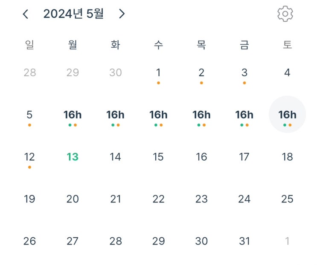The image size is (317, 265).
Task: Select today's date 13
Action: 73,157
